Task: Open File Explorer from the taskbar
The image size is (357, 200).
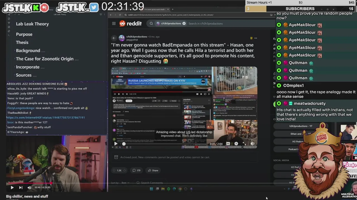Action: (163, 189)
